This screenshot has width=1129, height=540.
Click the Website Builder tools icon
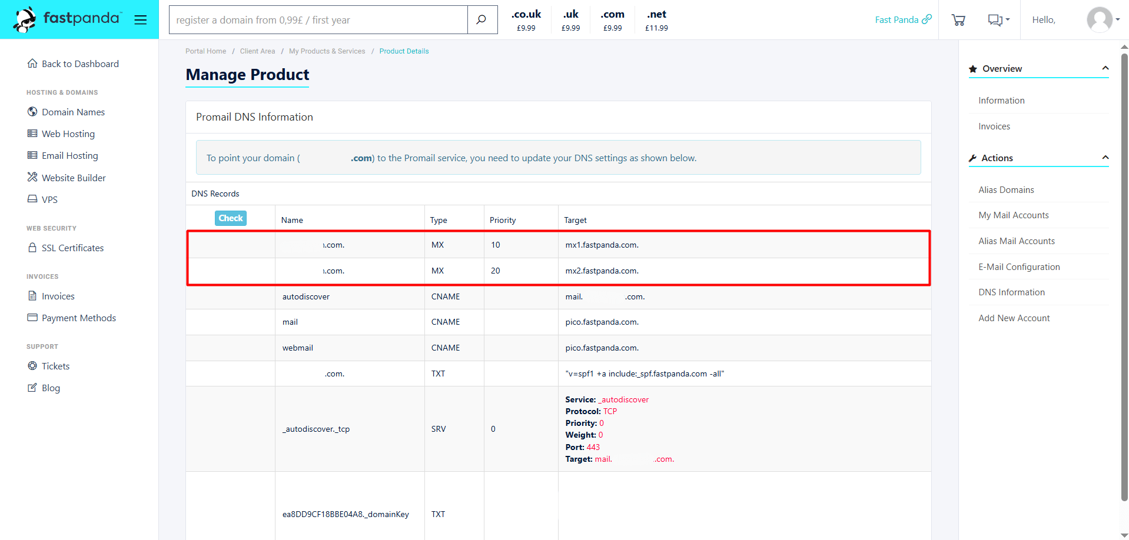[32, 178]
